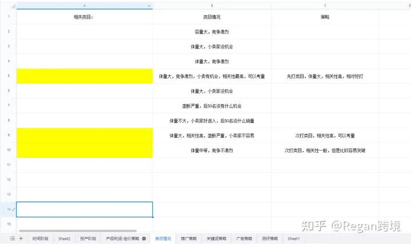Switch to the 时间阶段 sheet tab

pos(41,239)
